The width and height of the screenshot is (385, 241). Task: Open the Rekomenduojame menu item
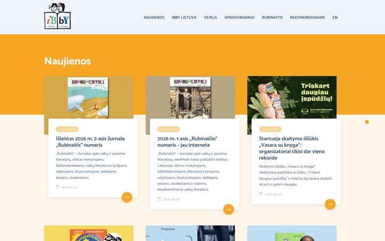(x=307, y=18)
